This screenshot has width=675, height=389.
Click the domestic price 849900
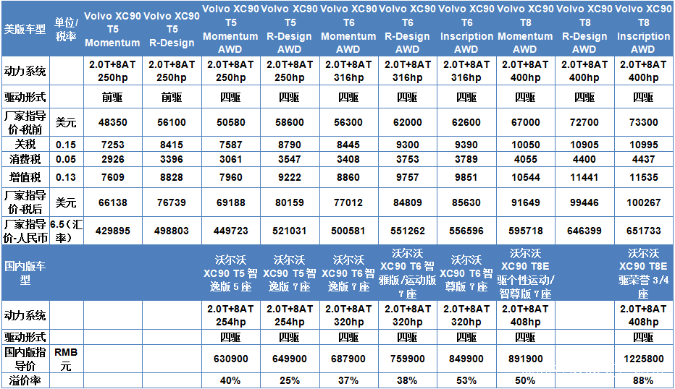click(466, 359)
